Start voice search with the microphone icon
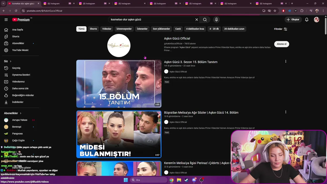 coord(216,20)
